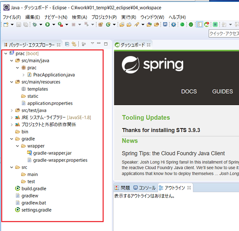Collapse the gradle folder
Screen dimensions: 239x231
click(x=11, y=139)
